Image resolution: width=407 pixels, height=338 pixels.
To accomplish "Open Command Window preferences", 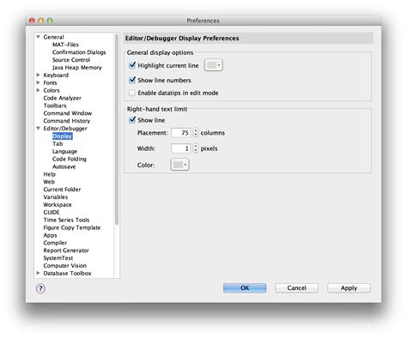I will [68, 113].
